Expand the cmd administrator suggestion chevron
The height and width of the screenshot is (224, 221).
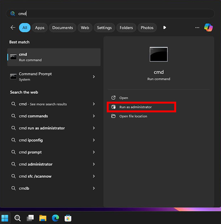(x=94, y=164)
